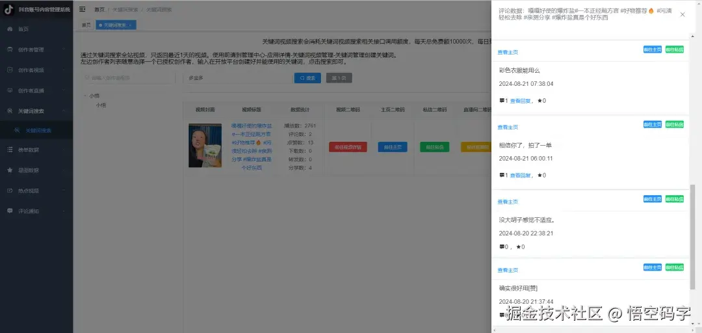Expand 创作者视频 using its chevron
The width and height of the screenshot is (702, 333).
[x=64, y=70]
